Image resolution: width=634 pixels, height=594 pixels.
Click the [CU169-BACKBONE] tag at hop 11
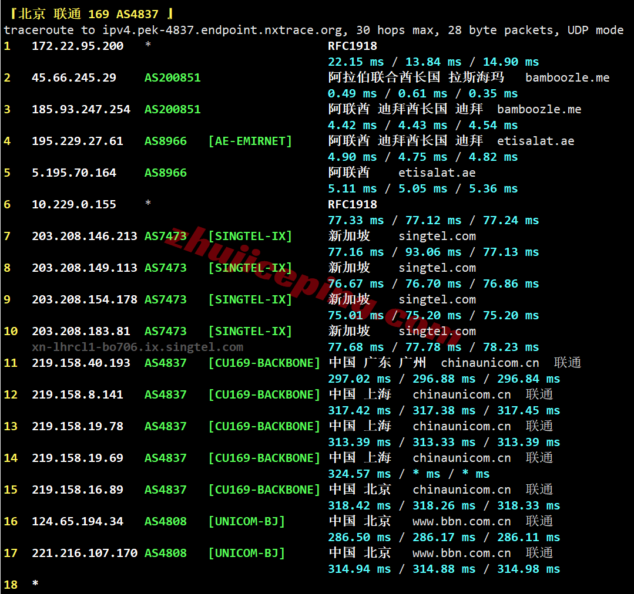pyautogui.click(x=264, y=363)
